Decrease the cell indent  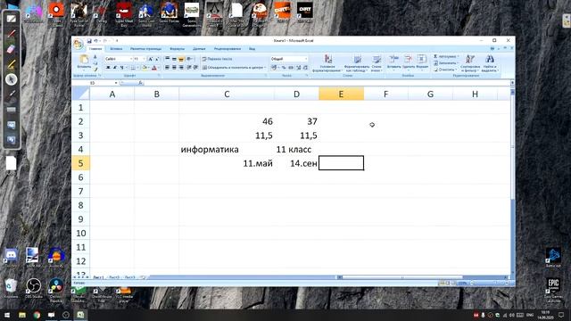(x=189, y=68)
